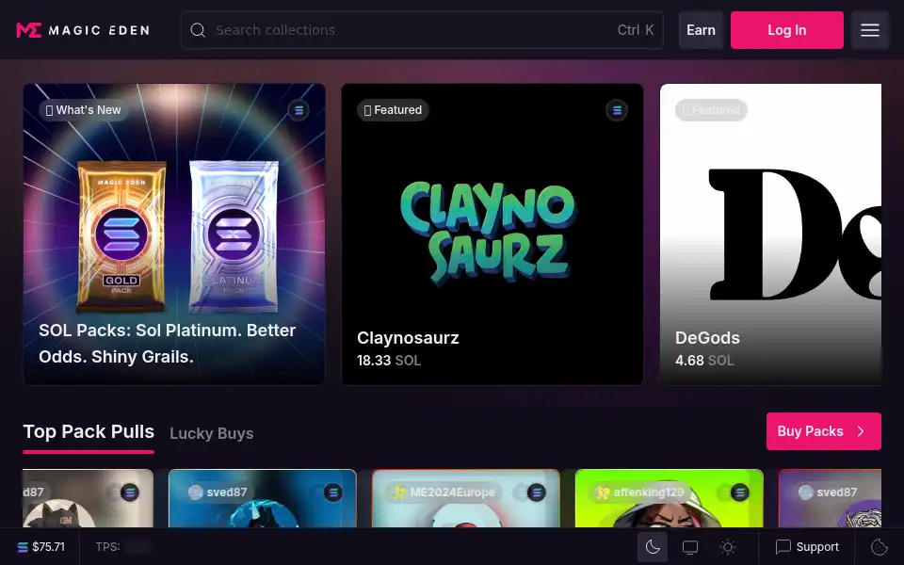Click Solana badge on sved87 blue card
This screenshot has height=565, width=904.
332,492
